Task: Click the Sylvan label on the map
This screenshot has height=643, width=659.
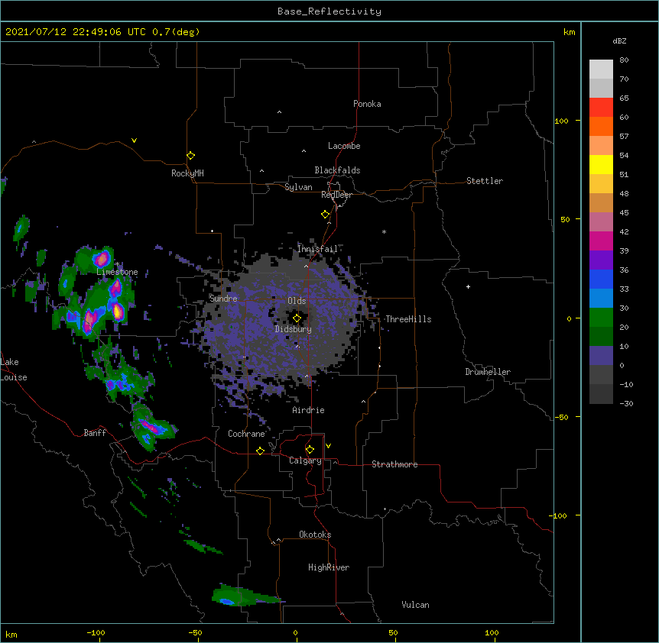Action: pos(298,187)
